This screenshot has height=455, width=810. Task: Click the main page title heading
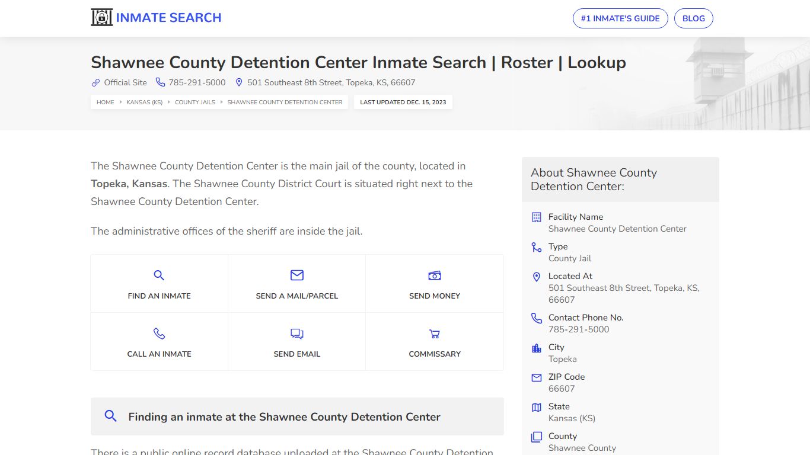point(358,62)
